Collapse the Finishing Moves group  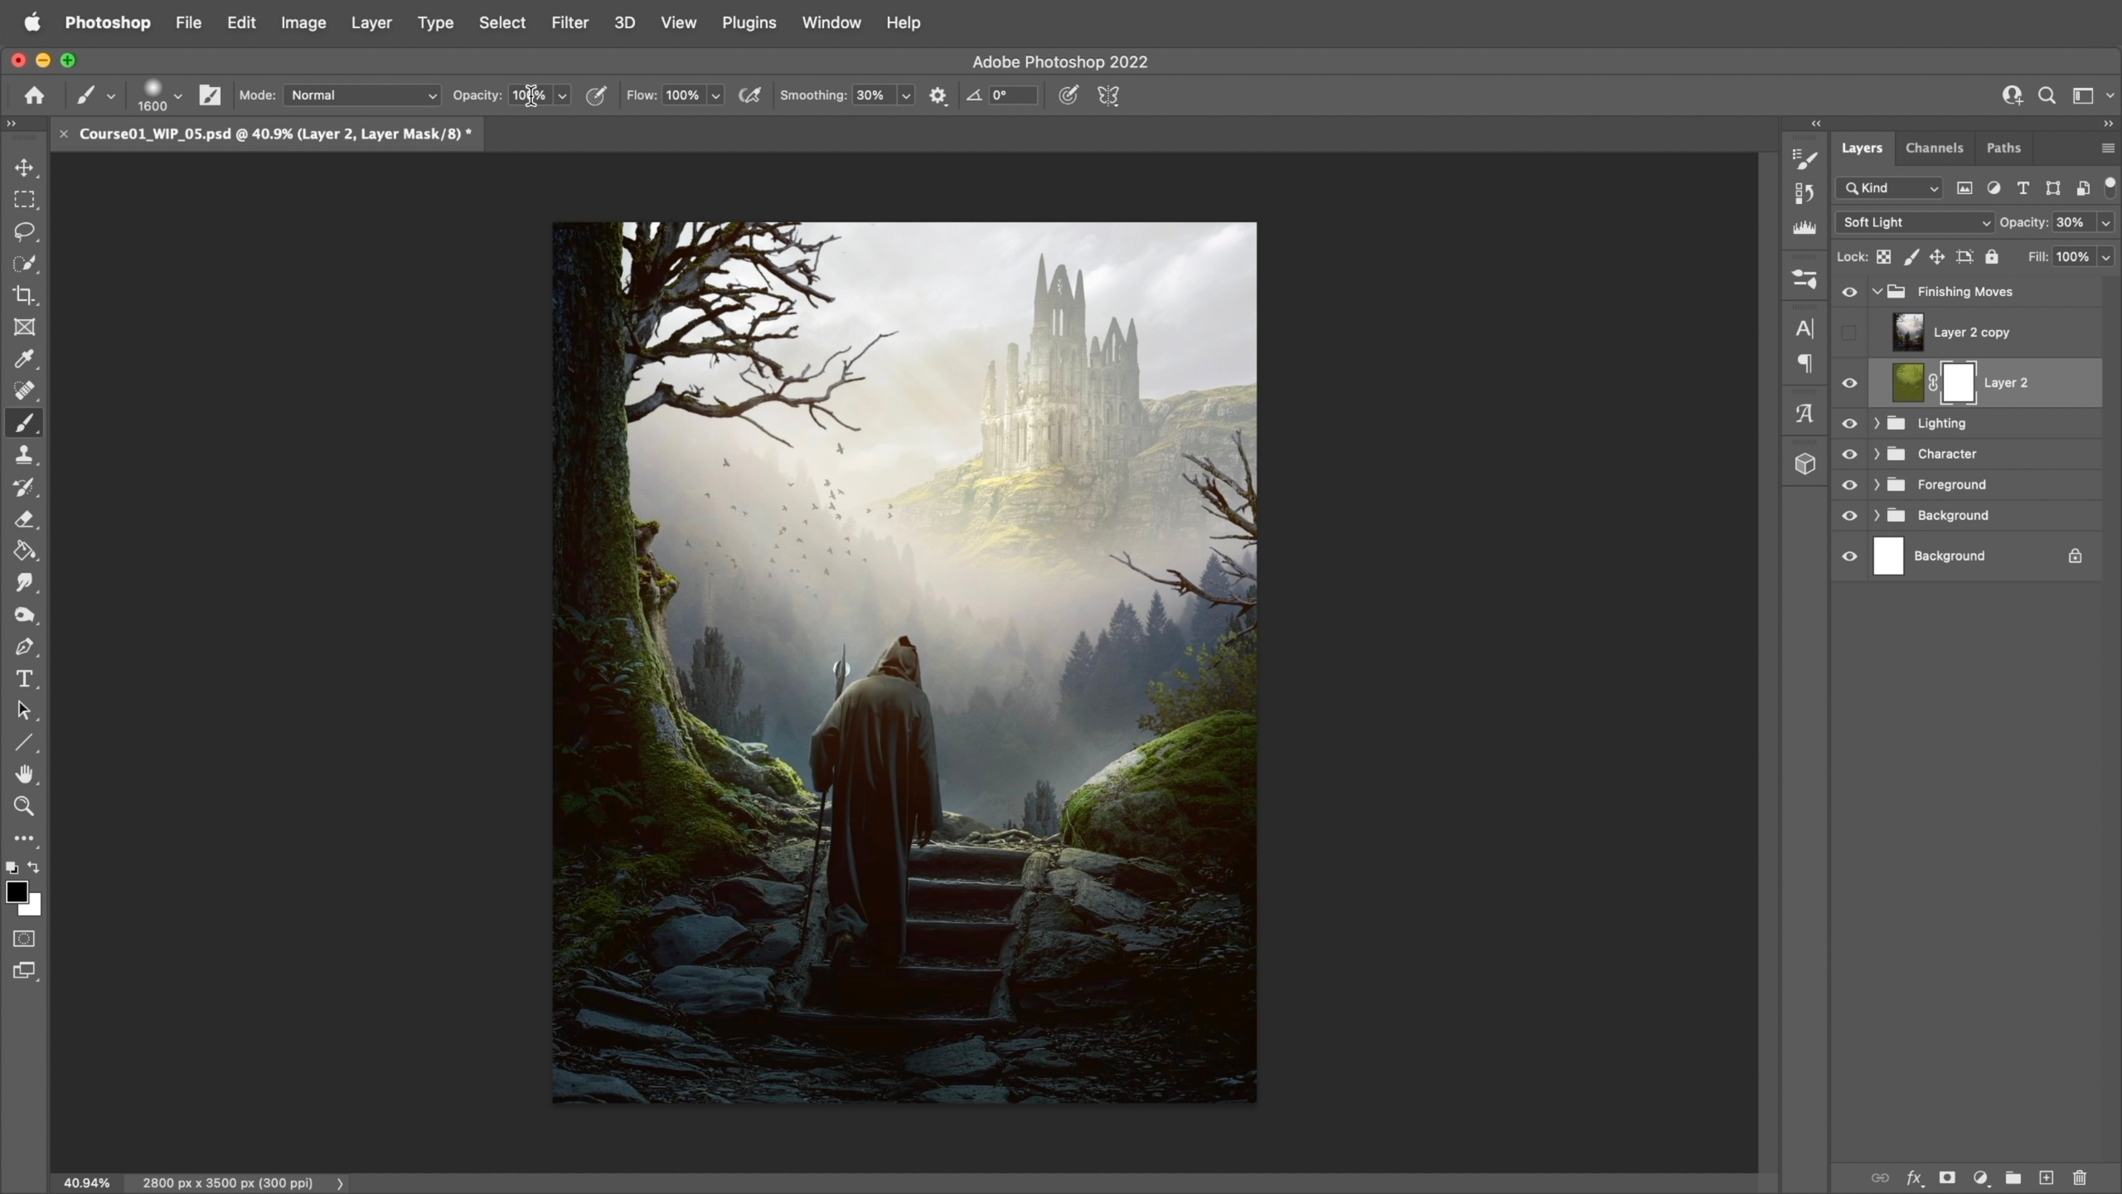tap(1877, 292)
